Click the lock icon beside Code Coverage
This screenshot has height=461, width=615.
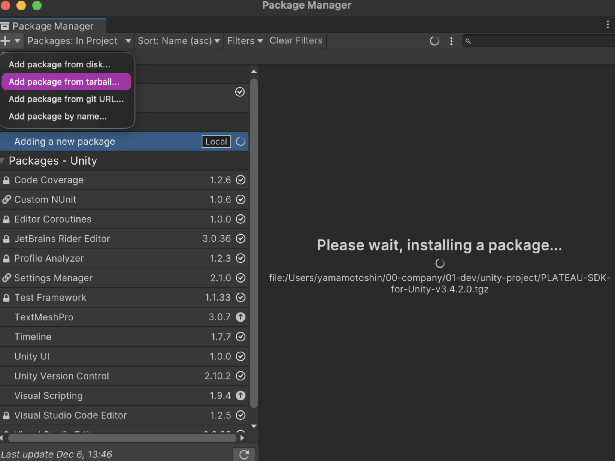6,180
